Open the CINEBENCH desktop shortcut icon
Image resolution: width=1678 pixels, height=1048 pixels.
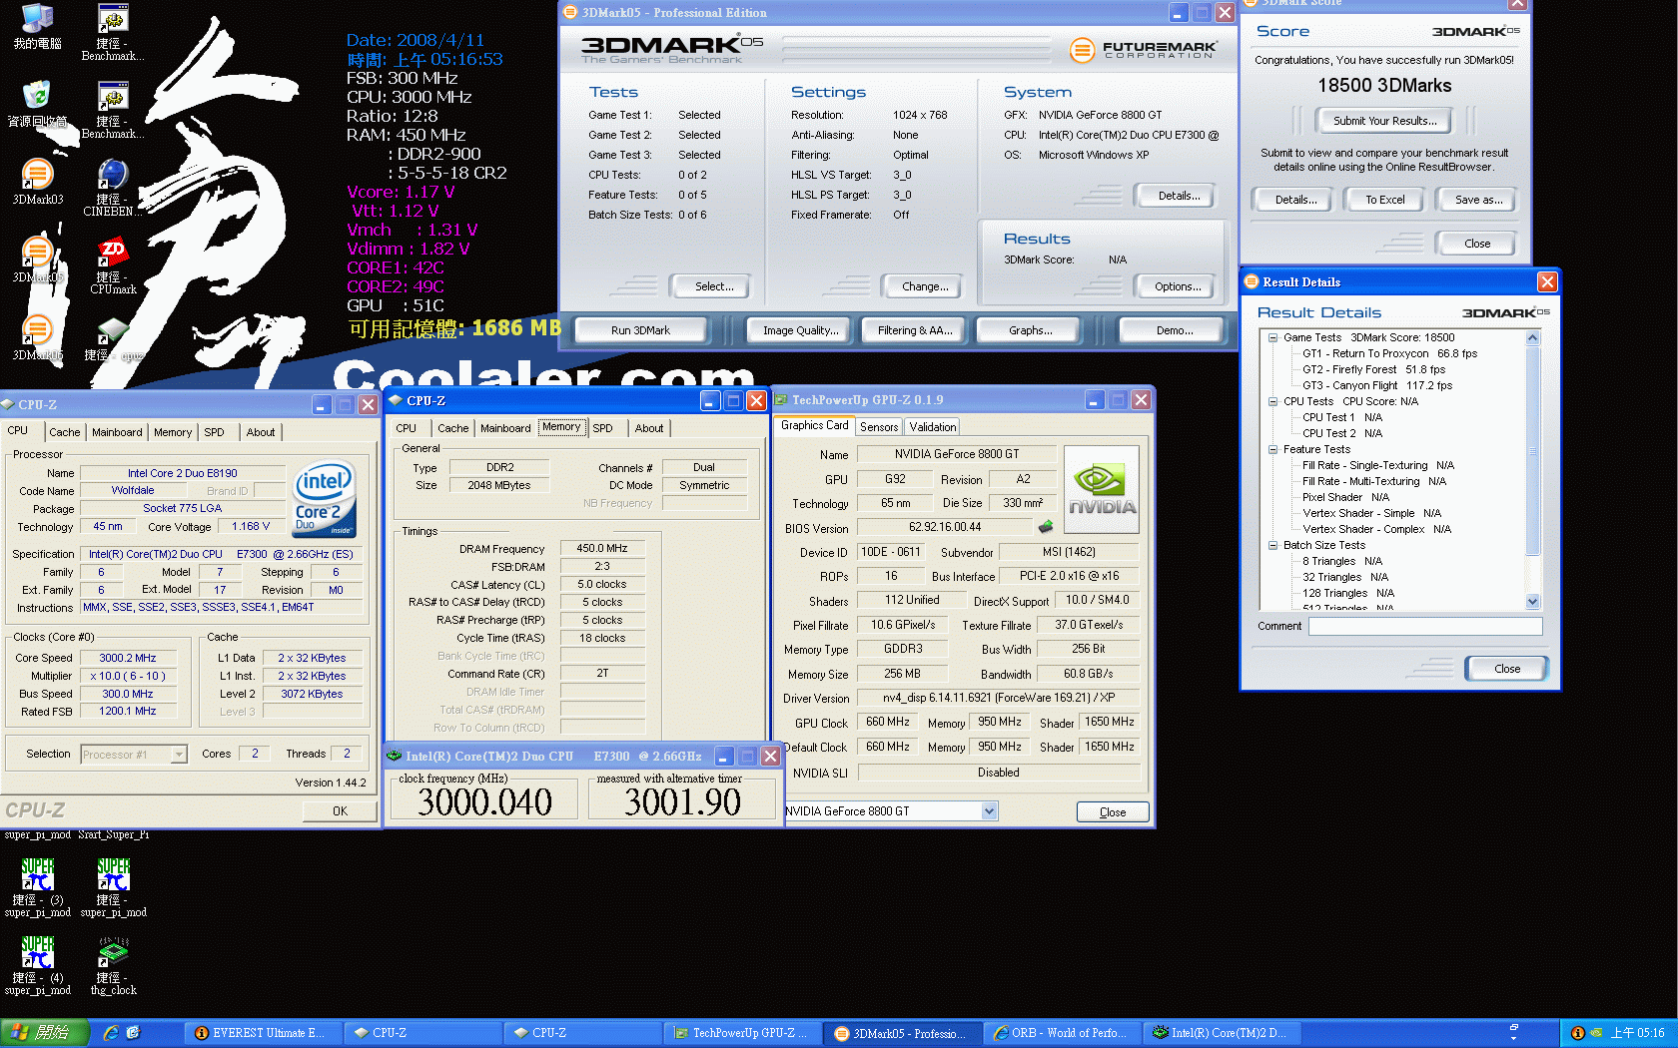[x=112, y=176]
